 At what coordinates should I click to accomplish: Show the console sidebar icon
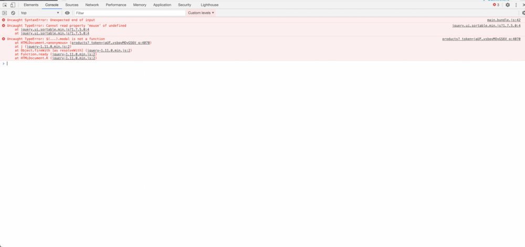(x=5, y=13)
